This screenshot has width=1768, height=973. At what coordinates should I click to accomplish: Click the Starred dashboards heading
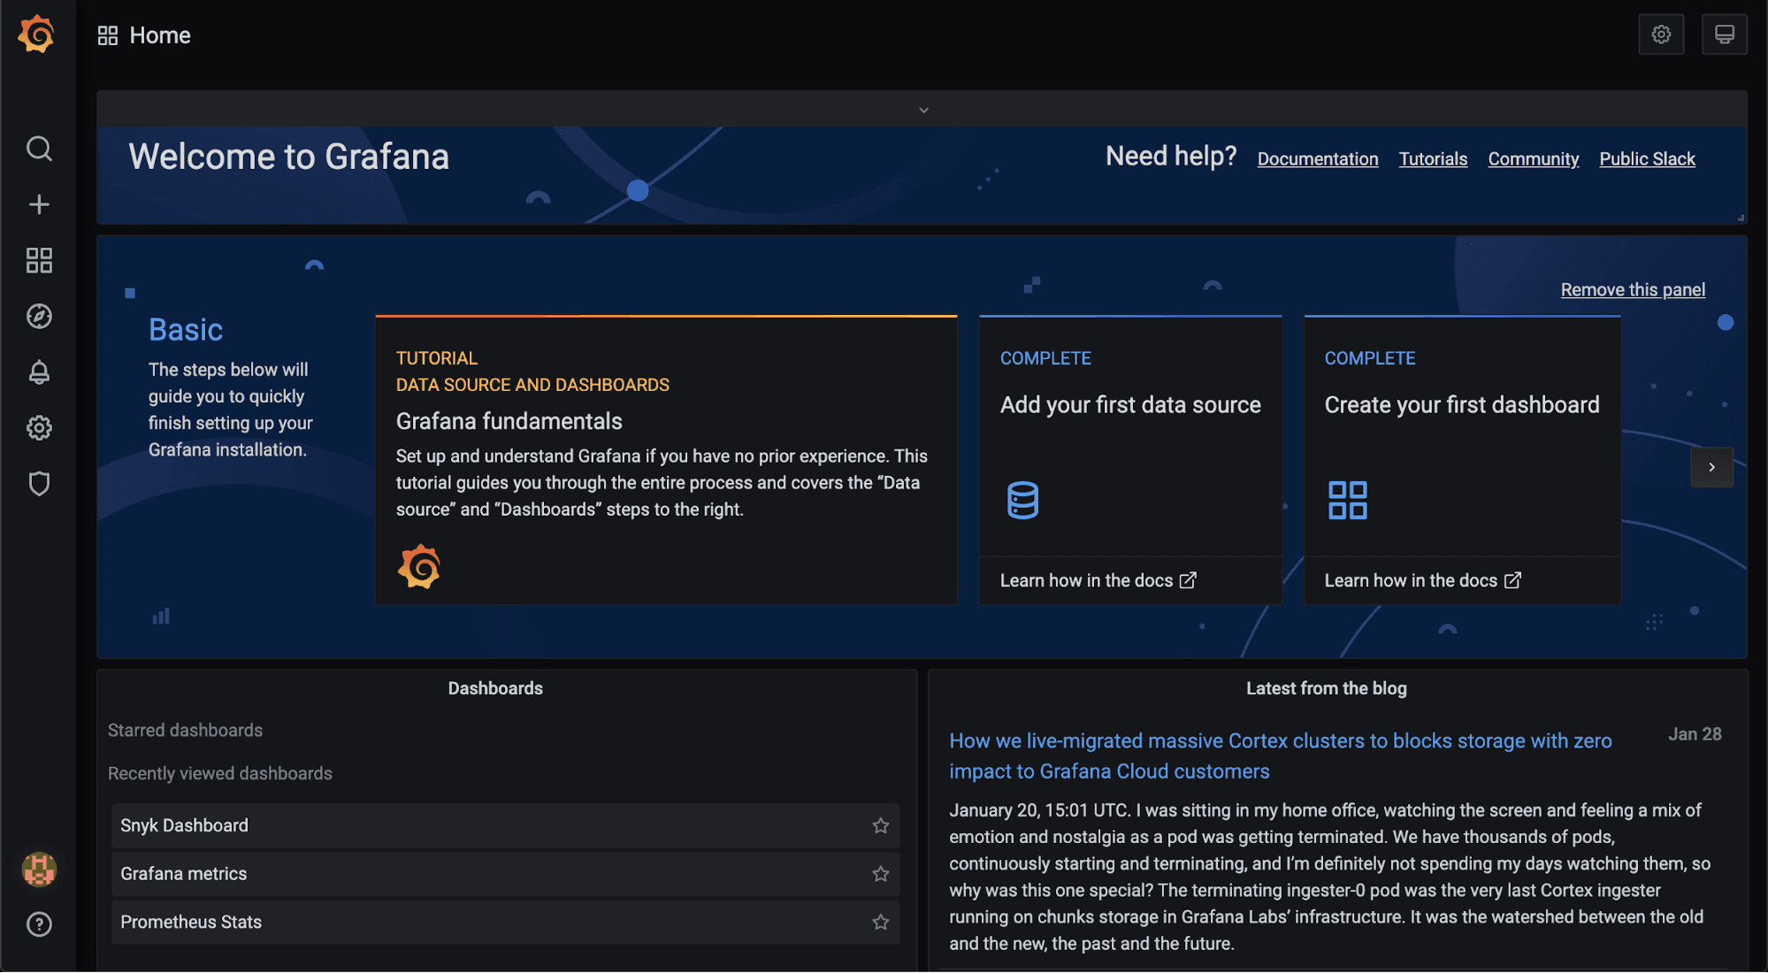point(185,730)
